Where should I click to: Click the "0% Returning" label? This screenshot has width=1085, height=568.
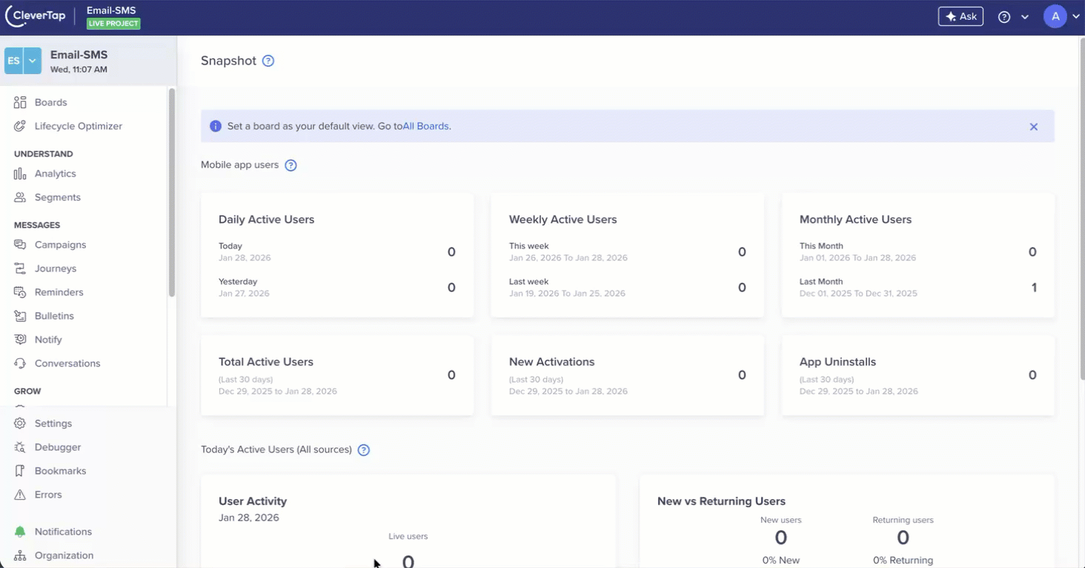pos(903,561)
